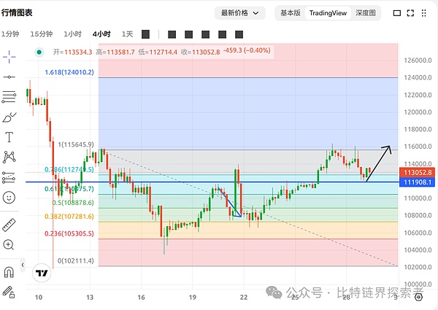Switch to the 基本版 basic chart tab
Image resolution: width=438 pixels, height=310 pixels.
tap(291, 12)
